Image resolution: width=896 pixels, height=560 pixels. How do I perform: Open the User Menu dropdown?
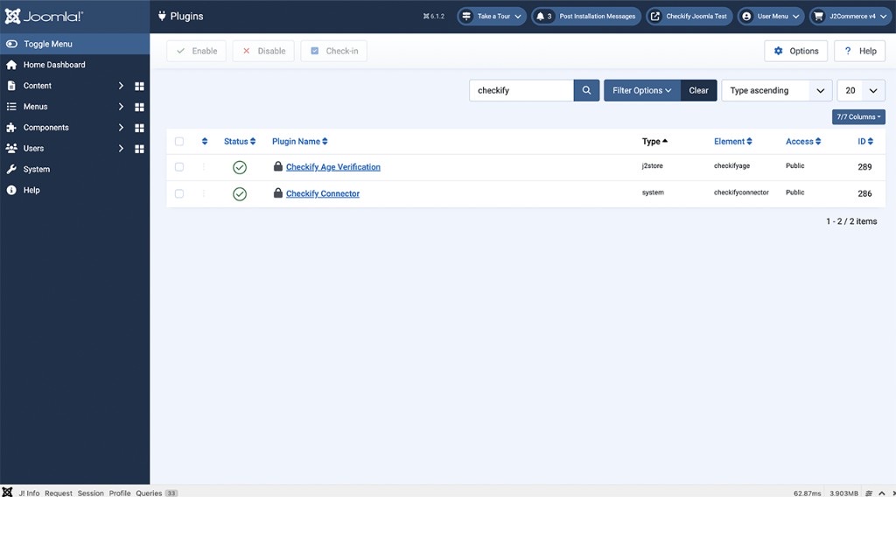coord(772,16)
